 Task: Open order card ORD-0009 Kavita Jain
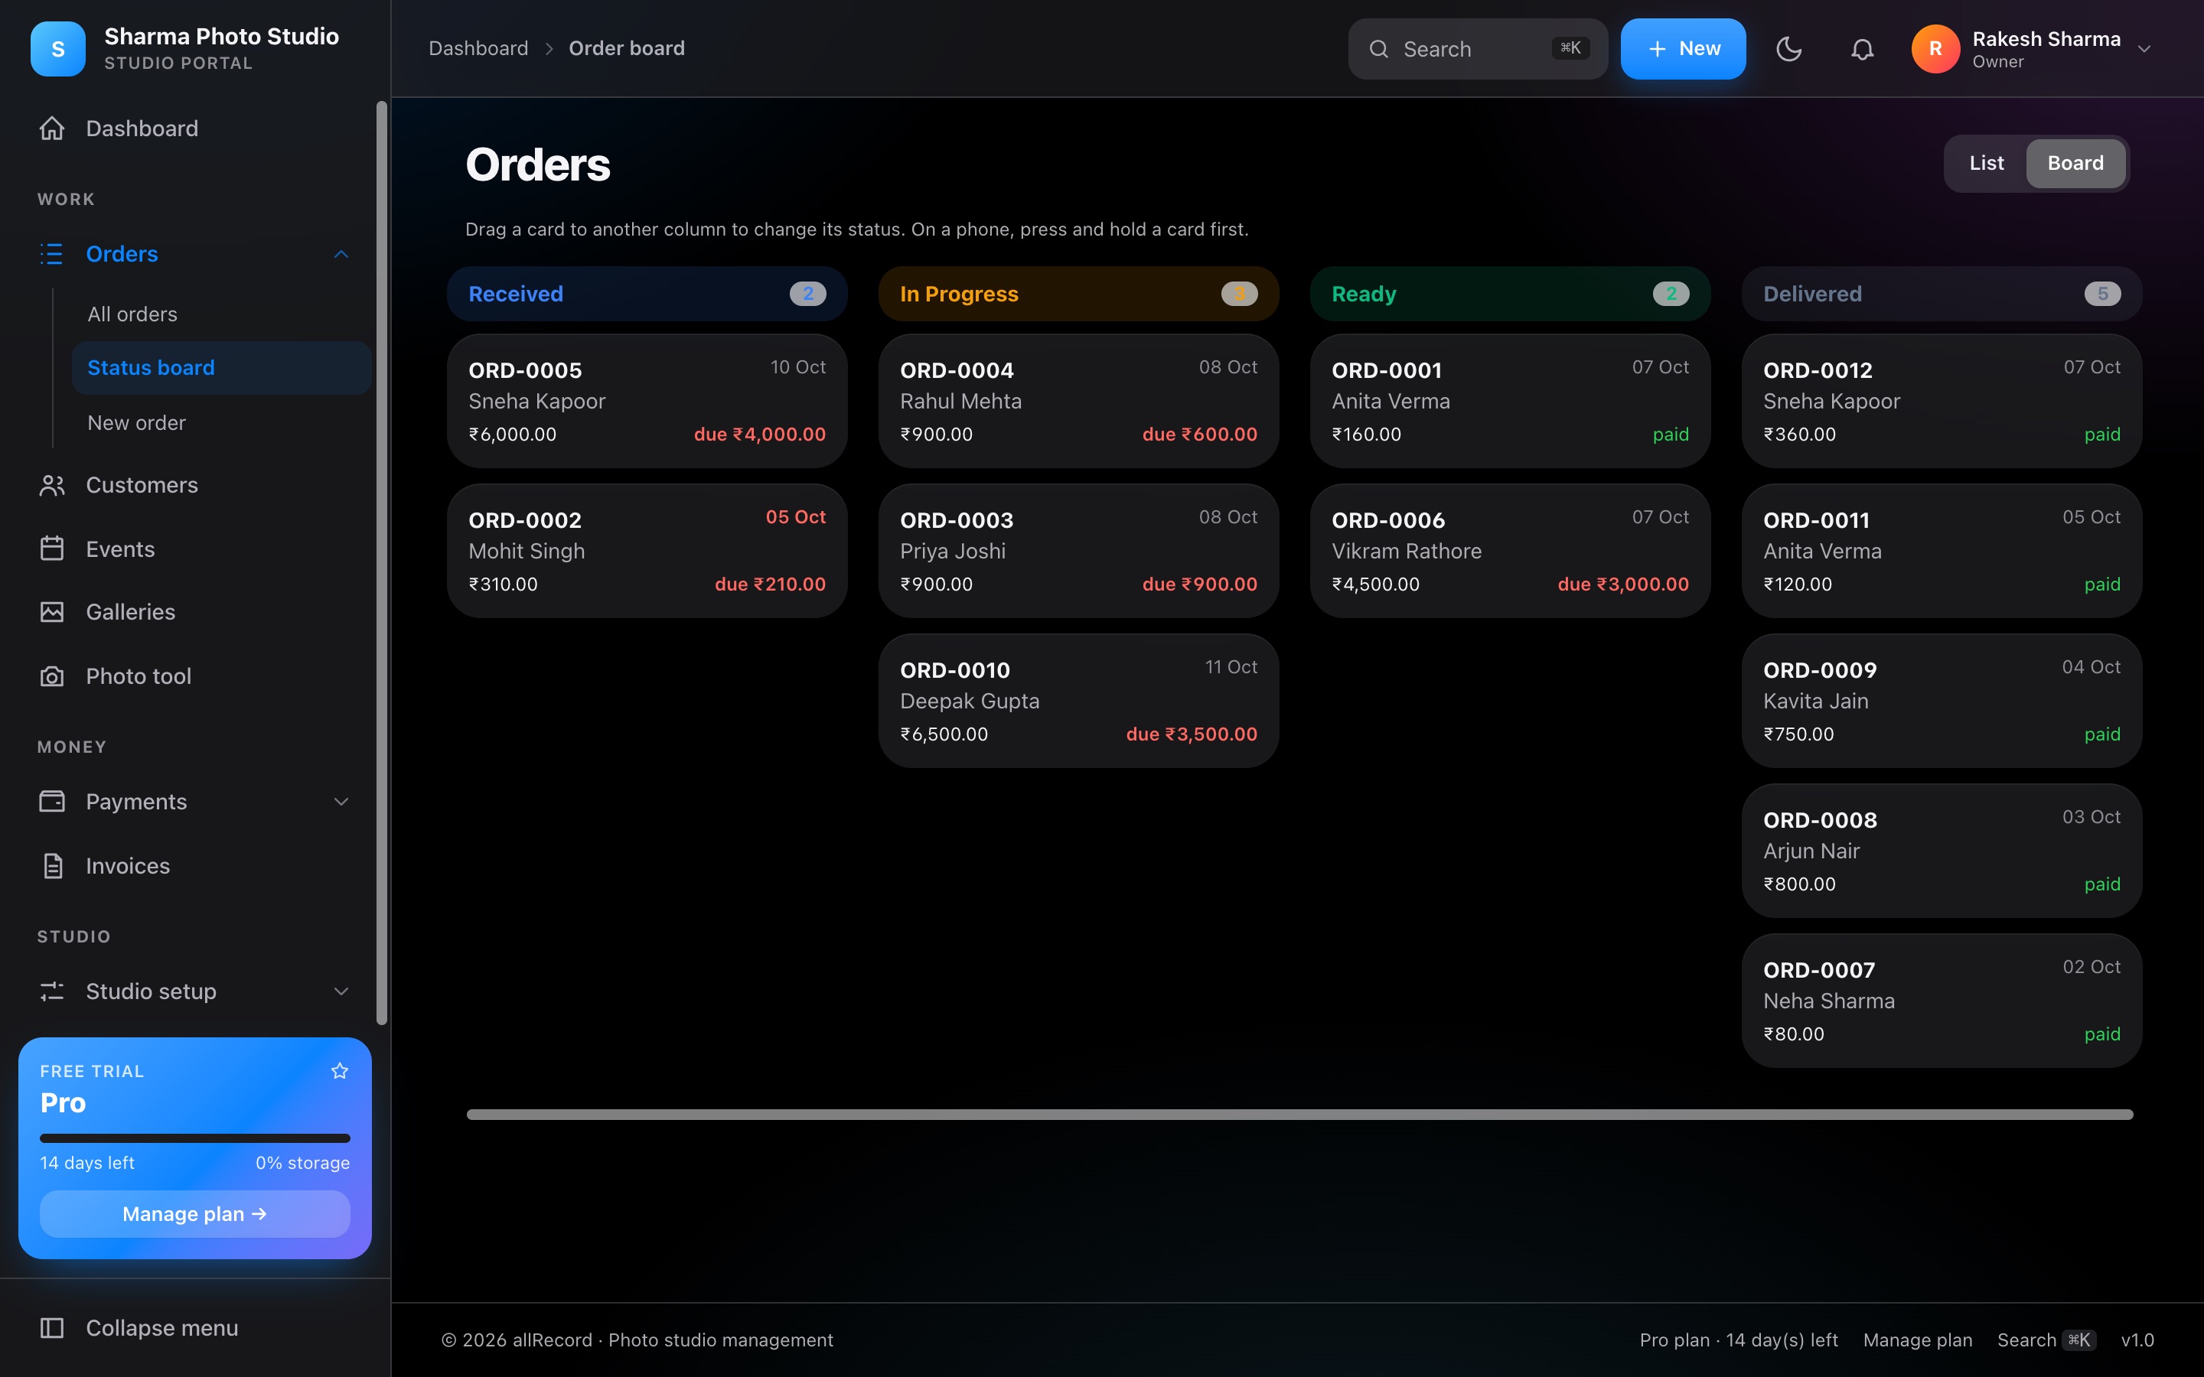(1942, 700)
